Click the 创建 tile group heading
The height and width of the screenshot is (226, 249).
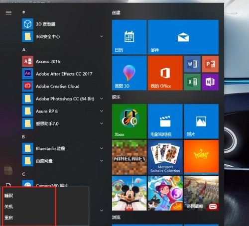click(116, 13)
